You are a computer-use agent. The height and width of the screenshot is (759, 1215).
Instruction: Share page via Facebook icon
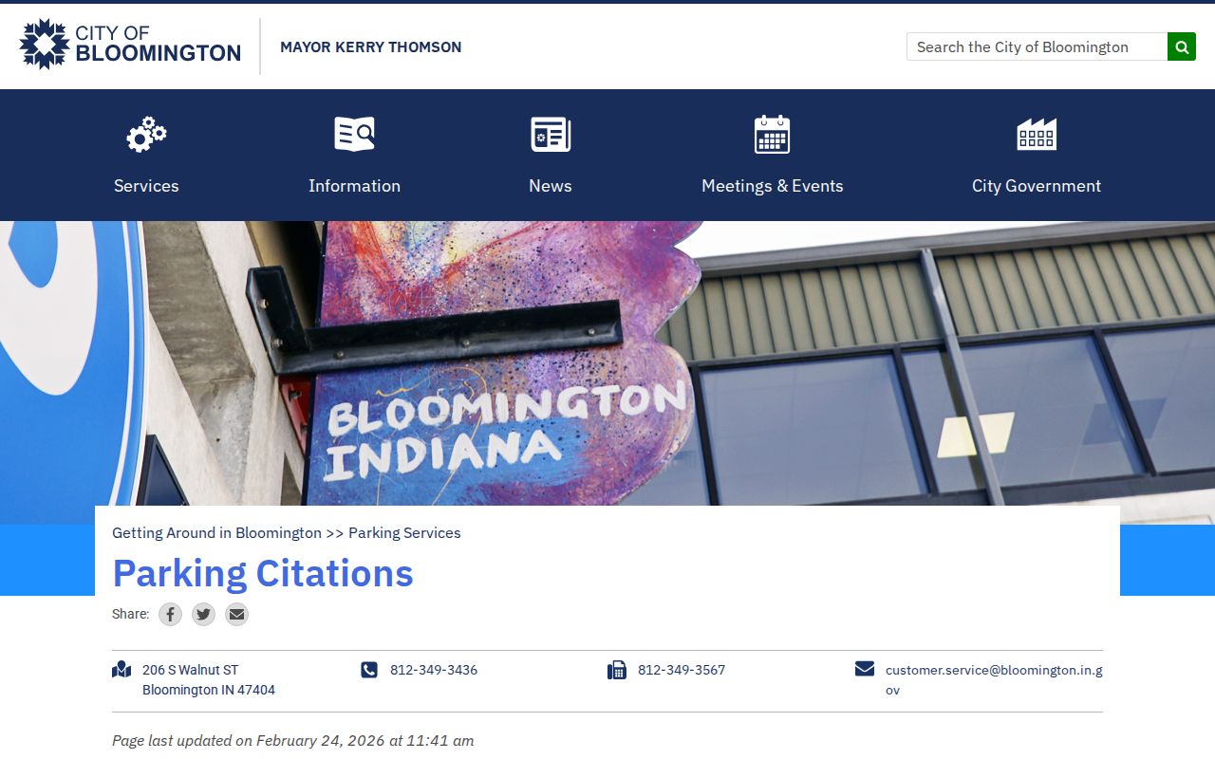click(170, 615)
